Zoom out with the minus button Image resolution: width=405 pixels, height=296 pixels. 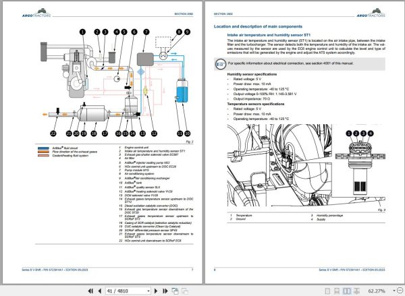coord(400,291)
